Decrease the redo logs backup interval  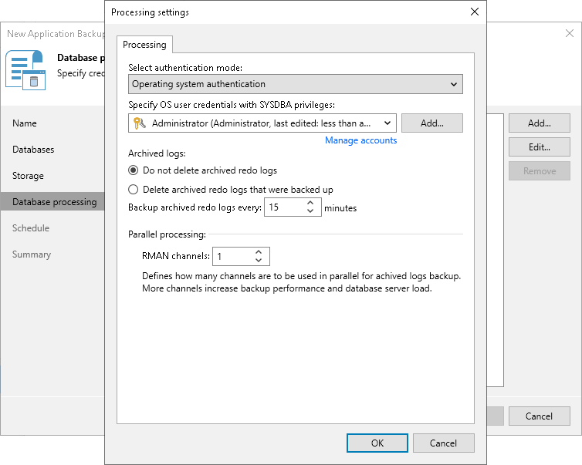[310, 211]
